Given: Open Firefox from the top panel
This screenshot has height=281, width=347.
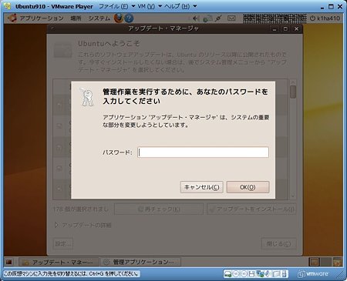Looking at the screenshot, I should click(118, 18).
